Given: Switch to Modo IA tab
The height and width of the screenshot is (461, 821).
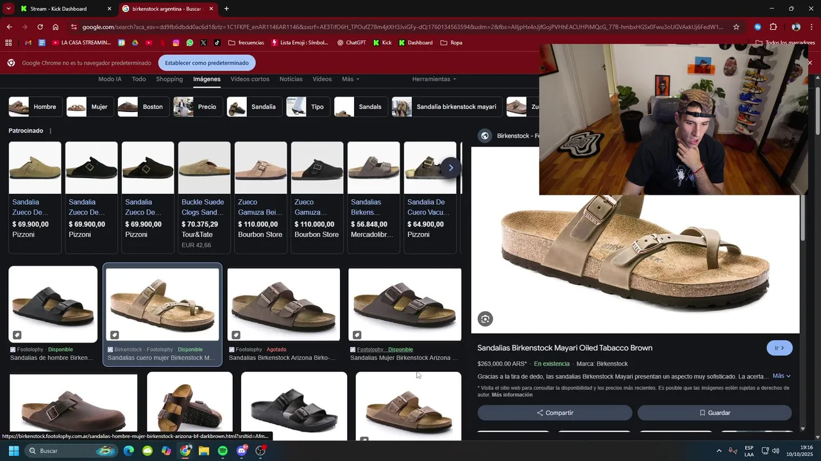Looking at the screenshot, I should pos(110,79).
